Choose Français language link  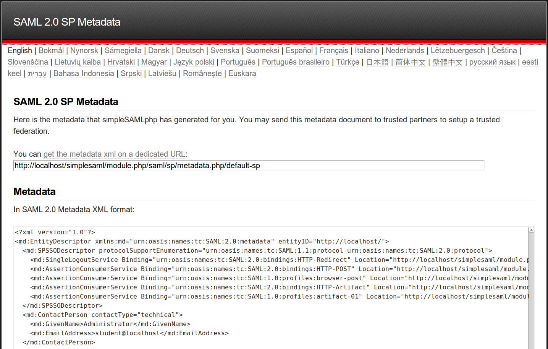[x=334, y=50]
